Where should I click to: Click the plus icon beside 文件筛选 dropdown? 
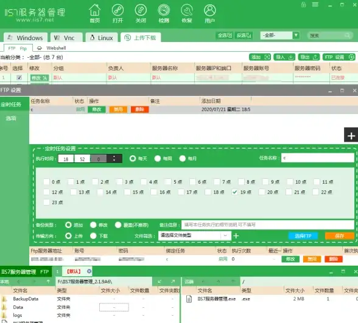click(x=236, y=235)
